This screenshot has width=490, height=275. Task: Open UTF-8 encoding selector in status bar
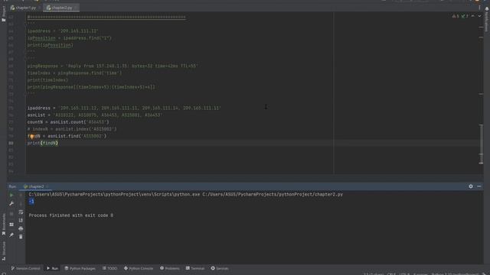click(x=404, y=273)
